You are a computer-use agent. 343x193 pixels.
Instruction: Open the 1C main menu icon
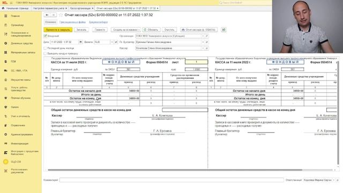(5, 3)
